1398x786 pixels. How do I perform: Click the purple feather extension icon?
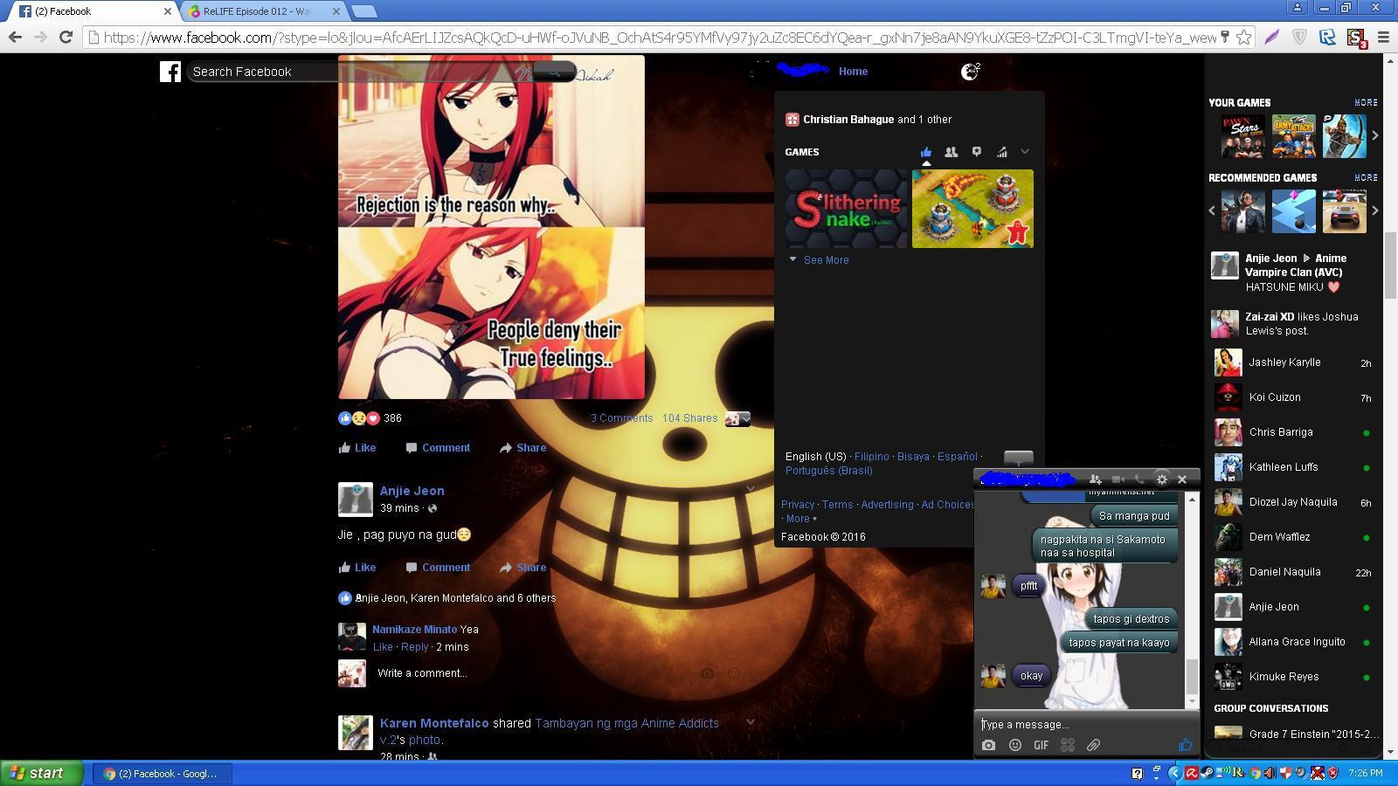tap(1271, 38)
